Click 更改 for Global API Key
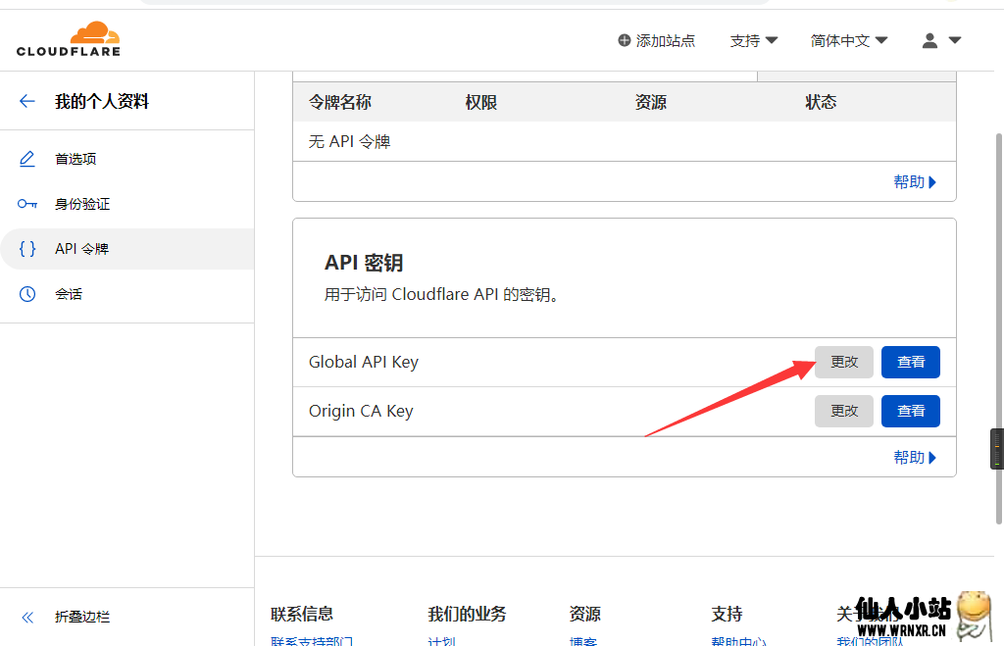The width and height of the screenshot is (1004, 646). pyautogui.click(x=844, y=362)
